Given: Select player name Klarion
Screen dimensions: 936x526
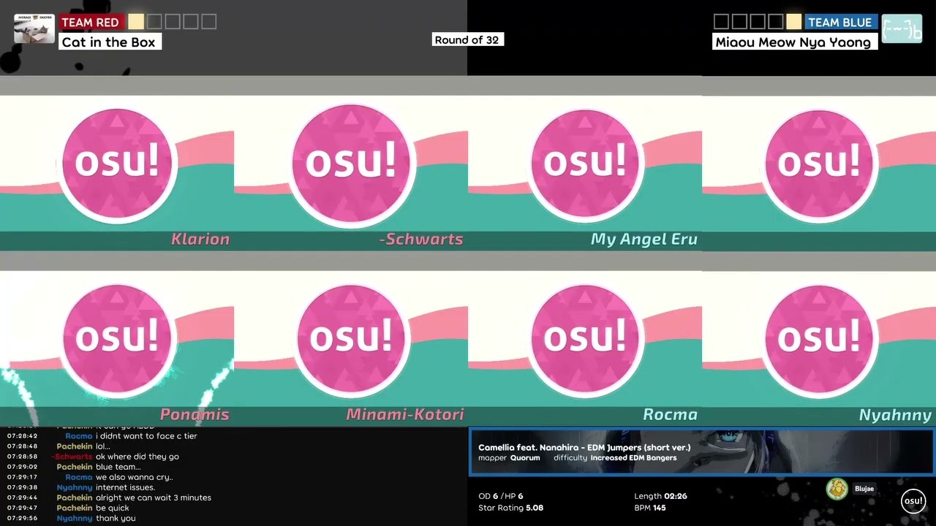Looking at the screenshot, I should 200,239.
